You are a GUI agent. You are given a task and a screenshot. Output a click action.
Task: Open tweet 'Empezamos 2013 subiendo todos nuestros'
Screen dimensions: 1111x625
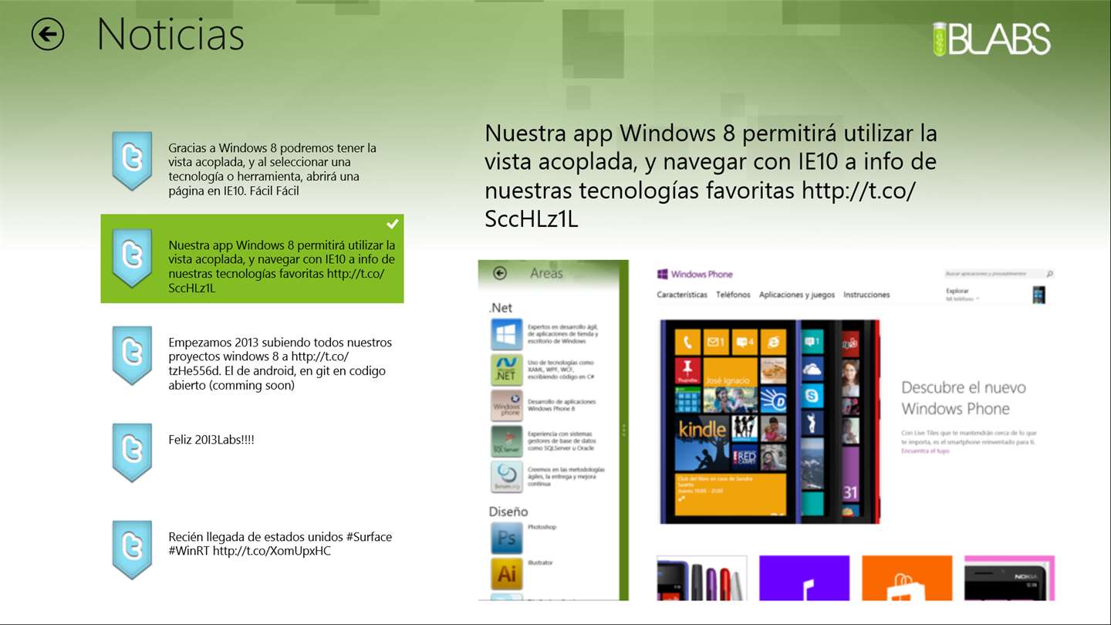252,356
